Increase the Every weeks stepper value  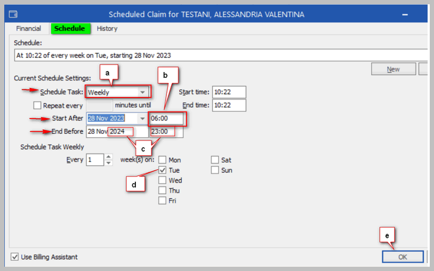(x=109, y=157)
